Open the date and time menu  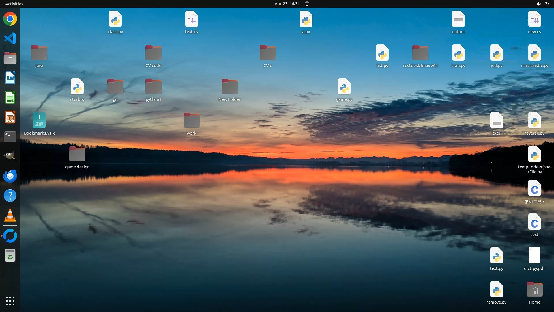(x=287, y=4)
